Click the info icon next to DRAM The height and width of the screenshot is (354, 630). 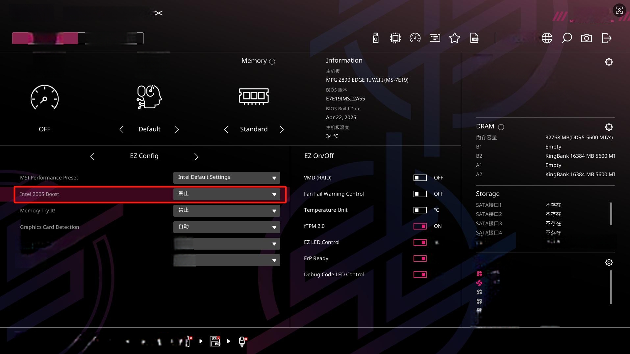tap(501, 127)
